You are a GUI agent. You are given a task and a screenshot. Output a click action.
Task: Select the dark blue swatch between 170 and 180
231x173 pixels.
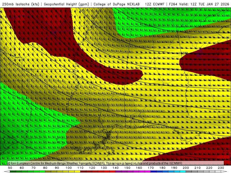tap(154, 172)
